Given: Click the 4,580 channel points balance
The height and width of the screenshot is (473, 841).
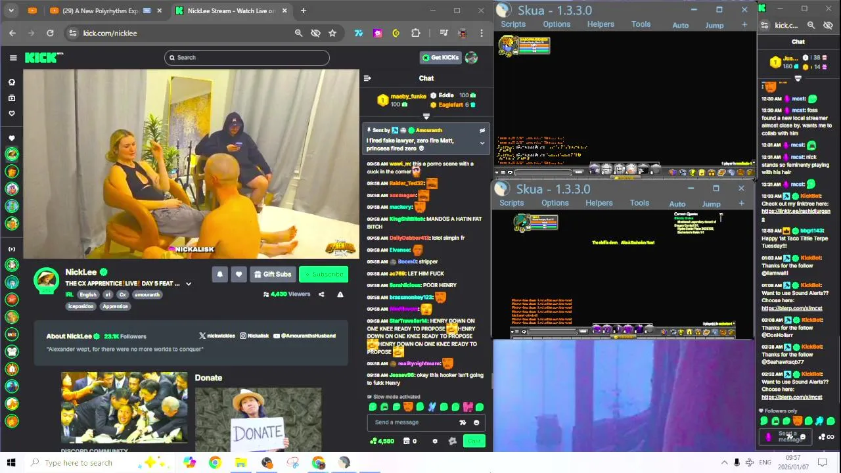Looking at the screenshot, I should point(382,441).
